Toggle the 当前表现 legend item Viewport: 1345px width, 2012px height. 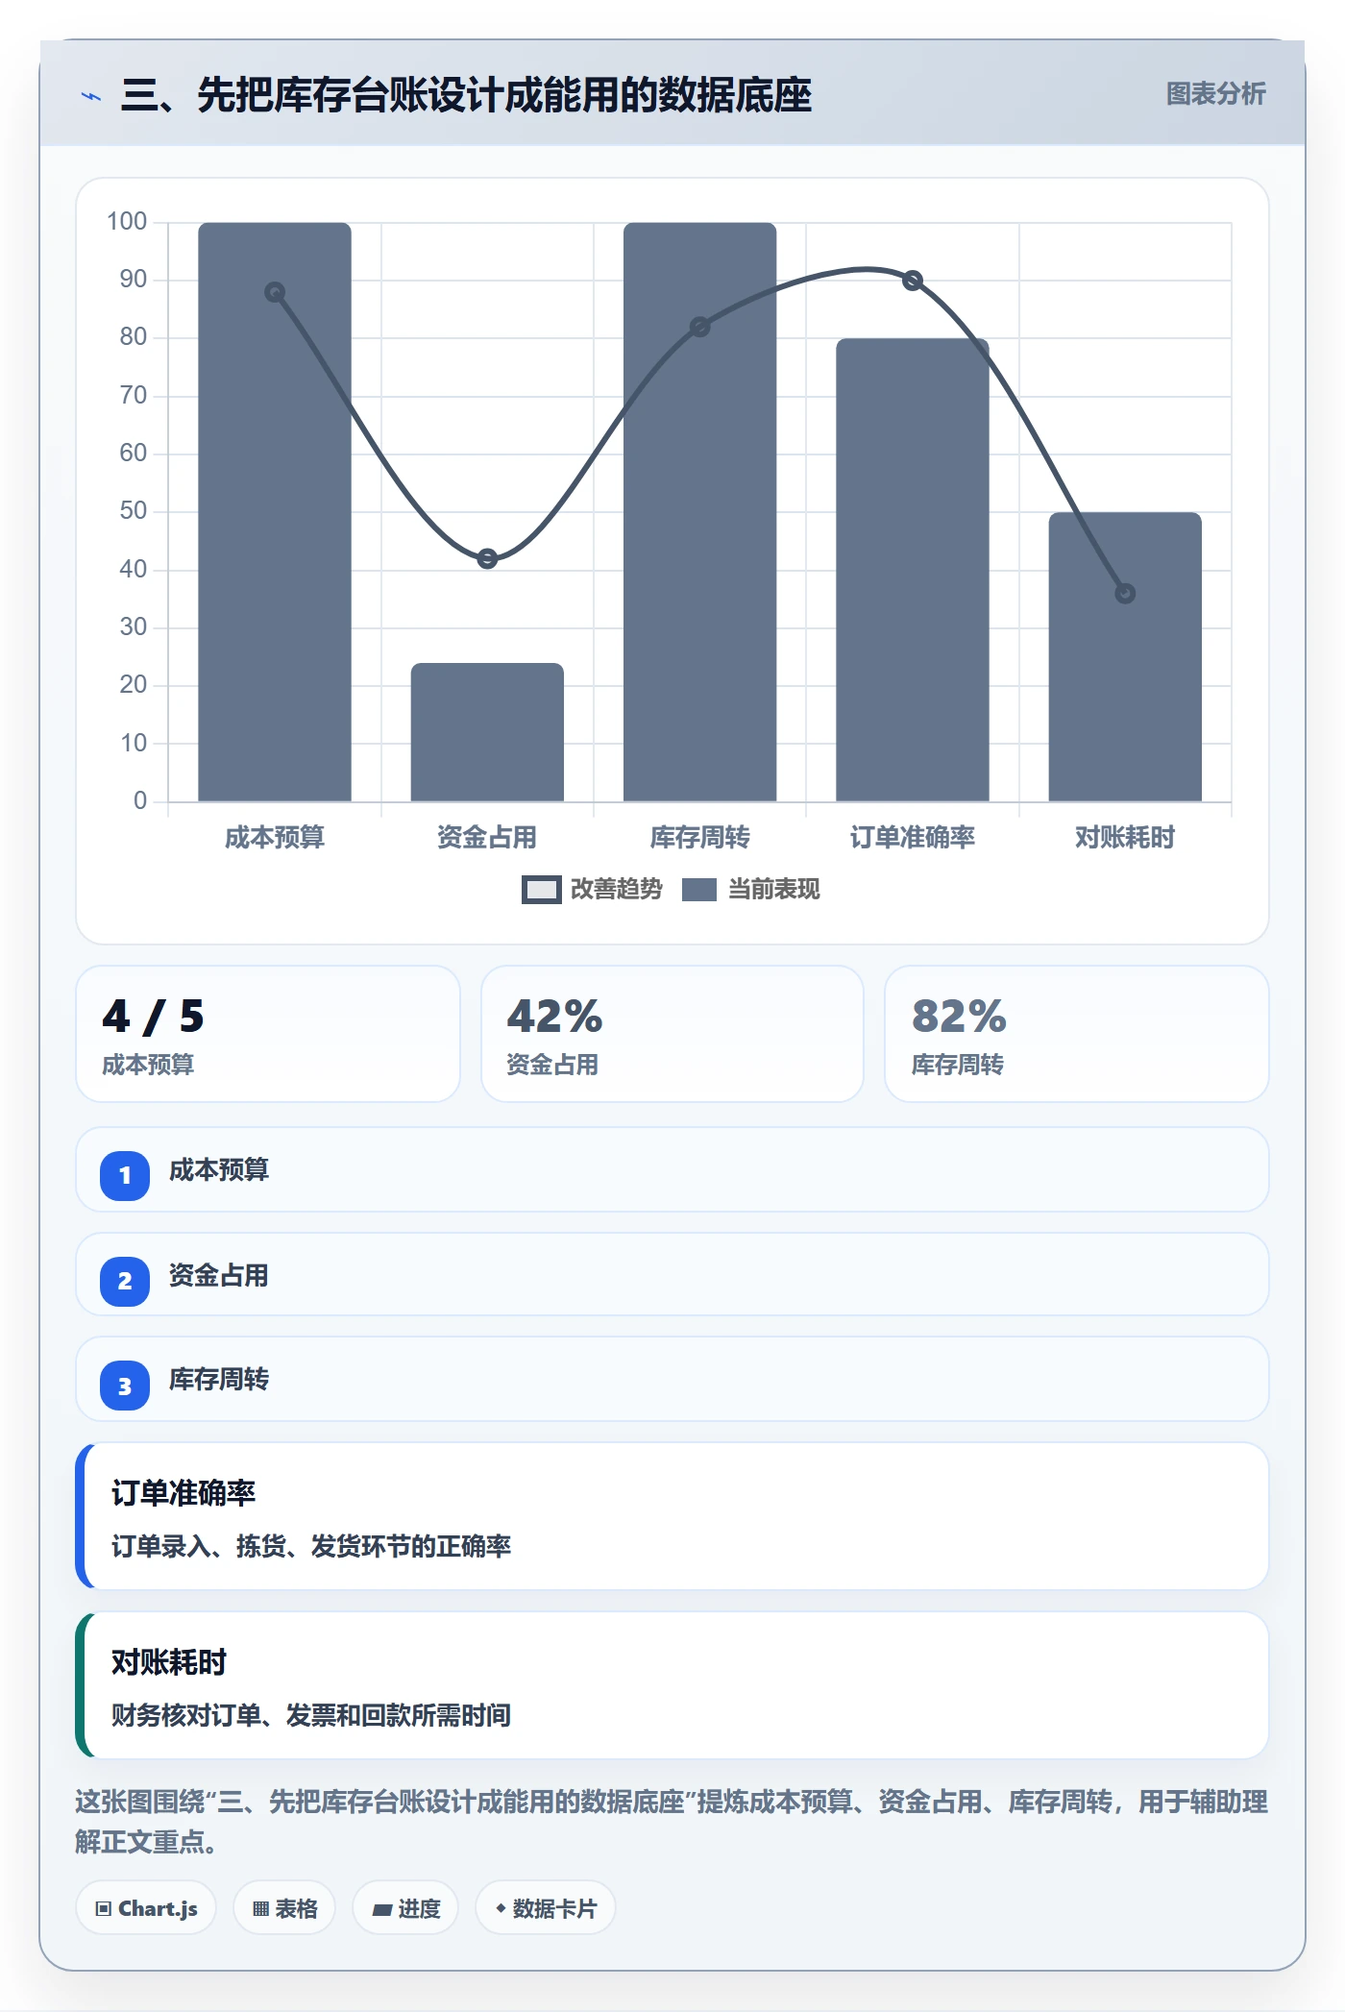[x=751, y=889]
